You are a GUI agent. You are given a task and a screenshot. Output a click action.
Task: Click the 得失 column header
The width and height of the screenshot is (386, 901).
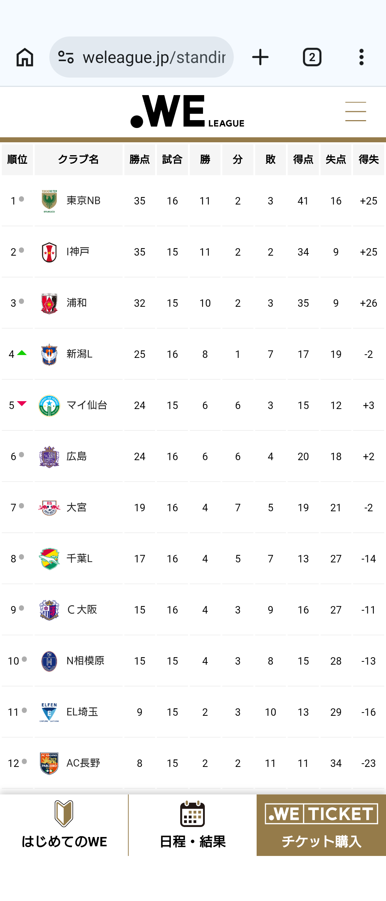pyautogui.click(x=368, y=159)
